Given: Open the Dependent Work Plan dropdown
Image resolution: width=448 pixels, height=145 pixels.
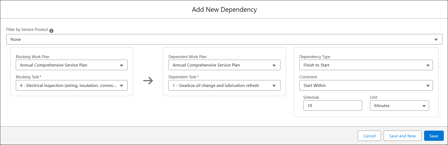Looking at the screenshot, I should click(x=224, y=65).
